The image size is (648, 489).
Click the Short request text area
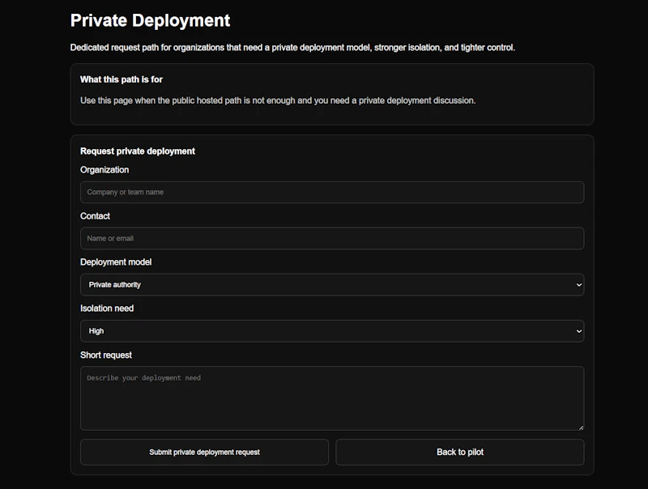[332, 398]
